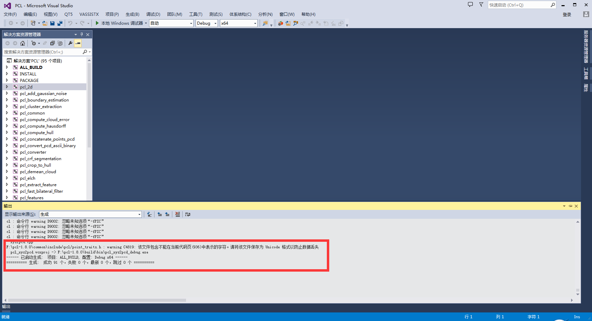Viewport: 592px width, 321px height.
Task: Click Collapse All icon in Solution Explorer
Action: click(52, 43)
